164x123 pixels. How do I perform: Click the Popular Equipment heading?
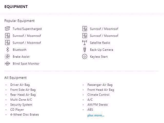pos(19,21)
